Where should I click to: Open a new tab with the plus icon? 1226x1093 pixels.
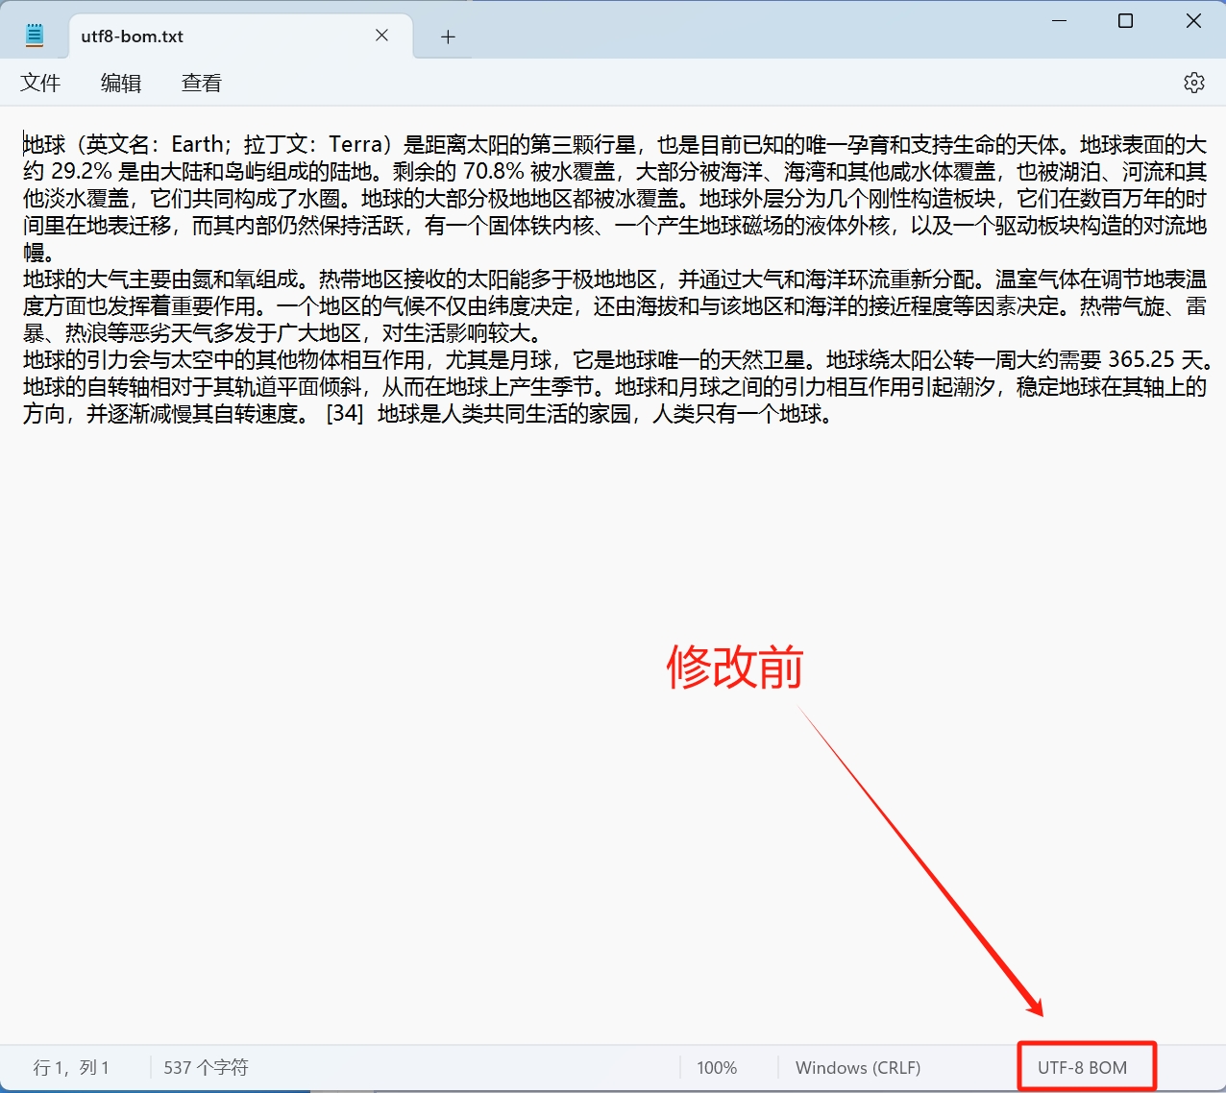point(447,36)
